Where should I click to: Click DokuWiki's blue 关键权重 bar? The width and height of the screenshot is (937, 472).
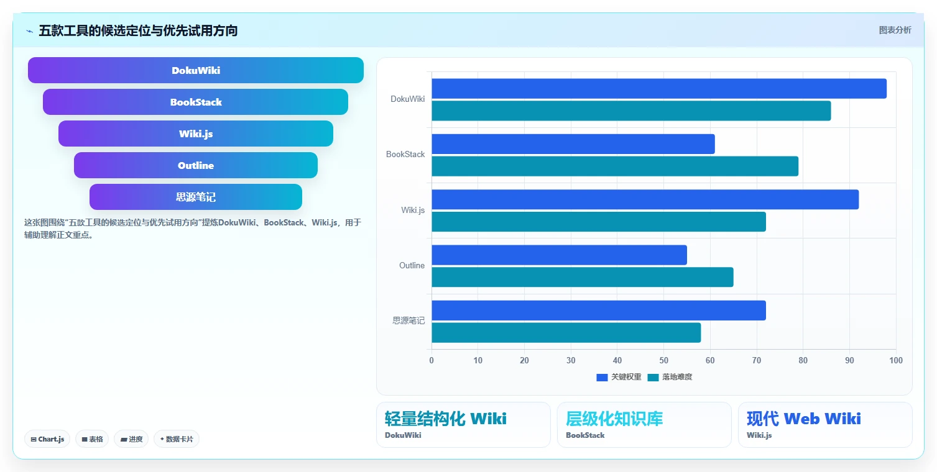[659, 88]
